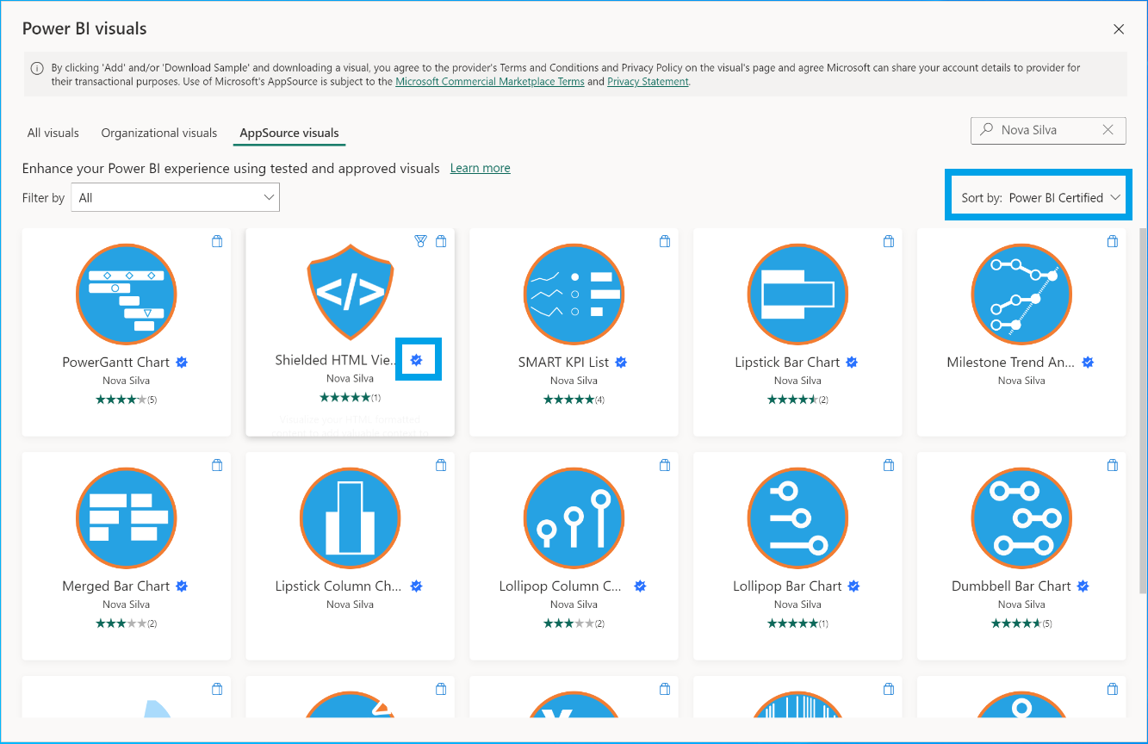The width and height of the screenshot is (1148, 744).
Task: Open the Lollipop Column Chart visual icon
Action: tap(574, 518)
